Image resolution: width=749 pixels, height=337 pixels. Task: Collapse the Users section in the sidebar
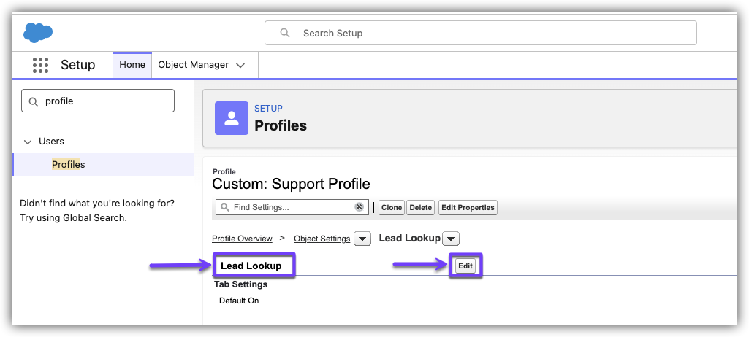click(x=28, y=142)
